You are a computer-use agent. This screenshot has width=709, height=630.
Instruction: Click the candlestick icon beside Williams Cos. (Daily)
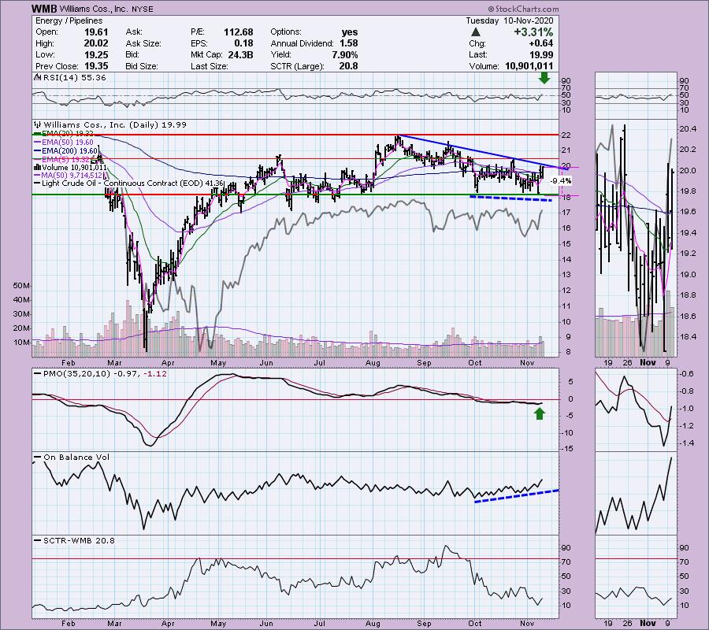[38, 124]
